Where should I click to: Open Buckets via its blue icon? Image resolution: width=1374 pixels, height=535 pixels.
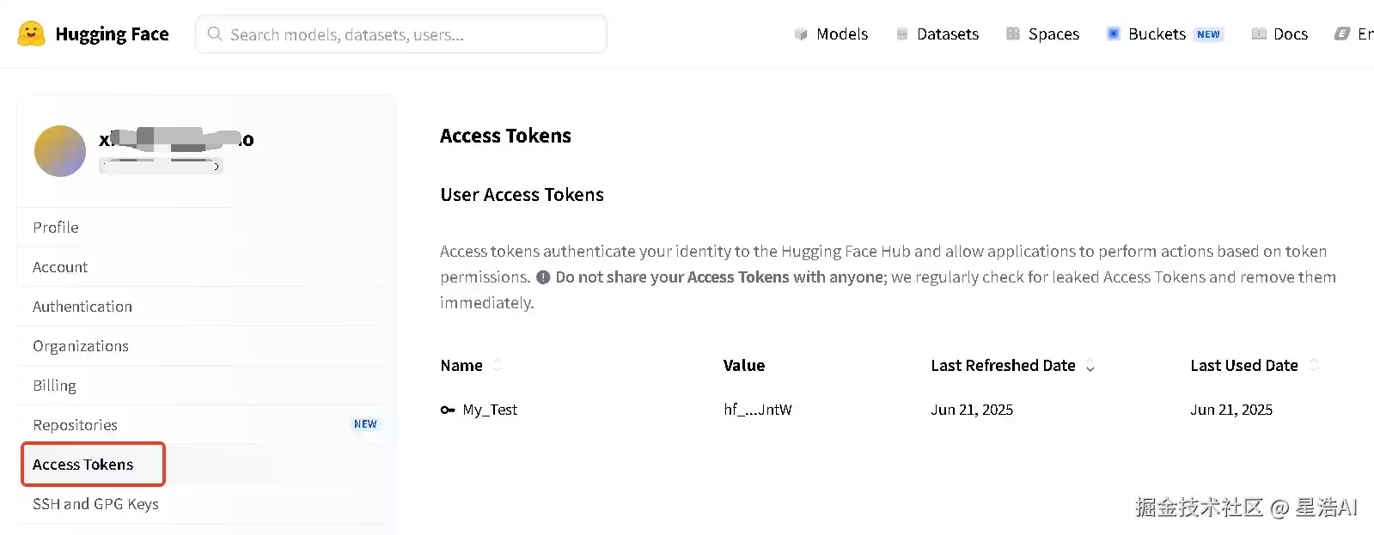pyautogui.click(x=1114, y=34)
